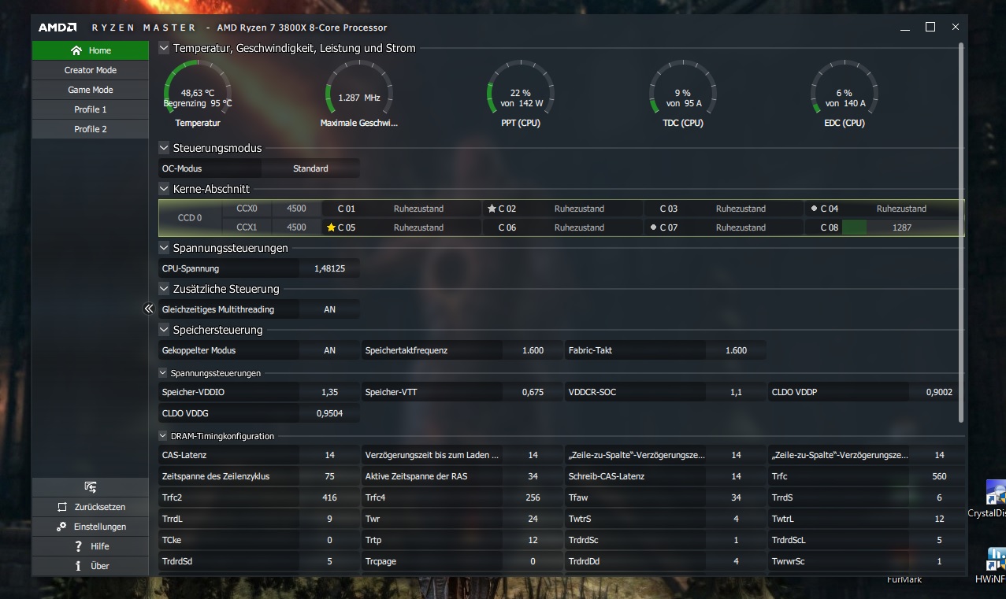The width and height of the screenshot is (1006, 599).
Task: Click the Maximale Geschwindigkeit gauge
Action: [359, 93]
